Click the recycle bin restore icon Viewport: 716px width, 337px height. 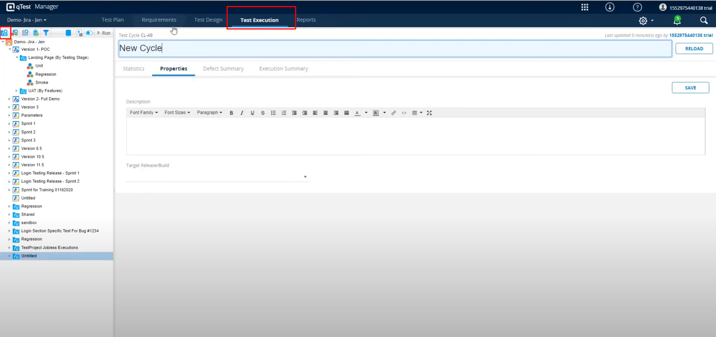[x=36, y=33]
